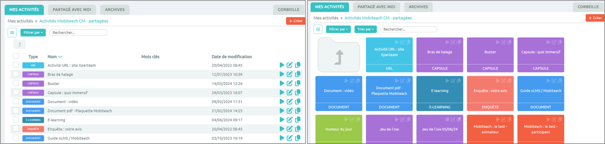Focus Rechercher field in list panel
The image size is (605, 144).
point(78,33)
